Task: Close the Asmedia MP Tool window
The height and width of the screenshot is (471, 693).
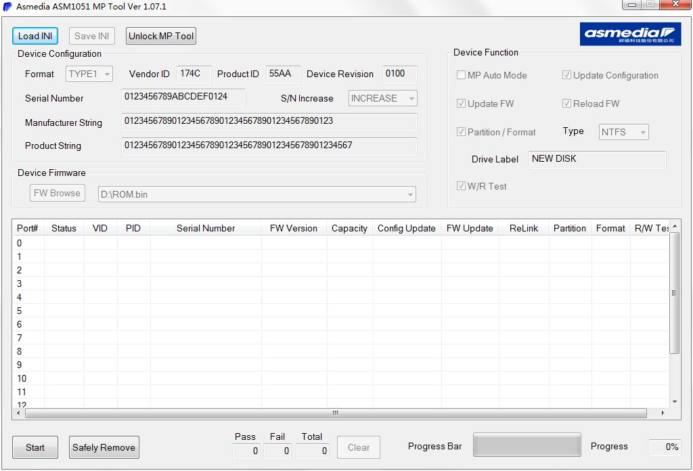Action: pyautogui.click(x=675, y=5)
